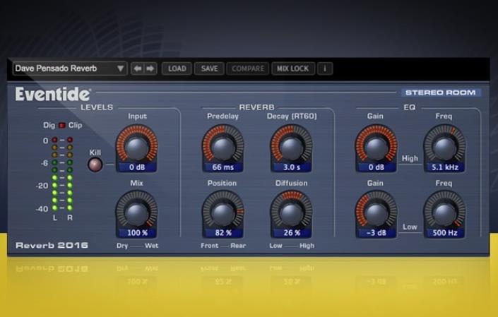Viewport: 498px width, 317px height.
Task: Click the Diffusion value 26 %
Action: (x=291, y=233)
